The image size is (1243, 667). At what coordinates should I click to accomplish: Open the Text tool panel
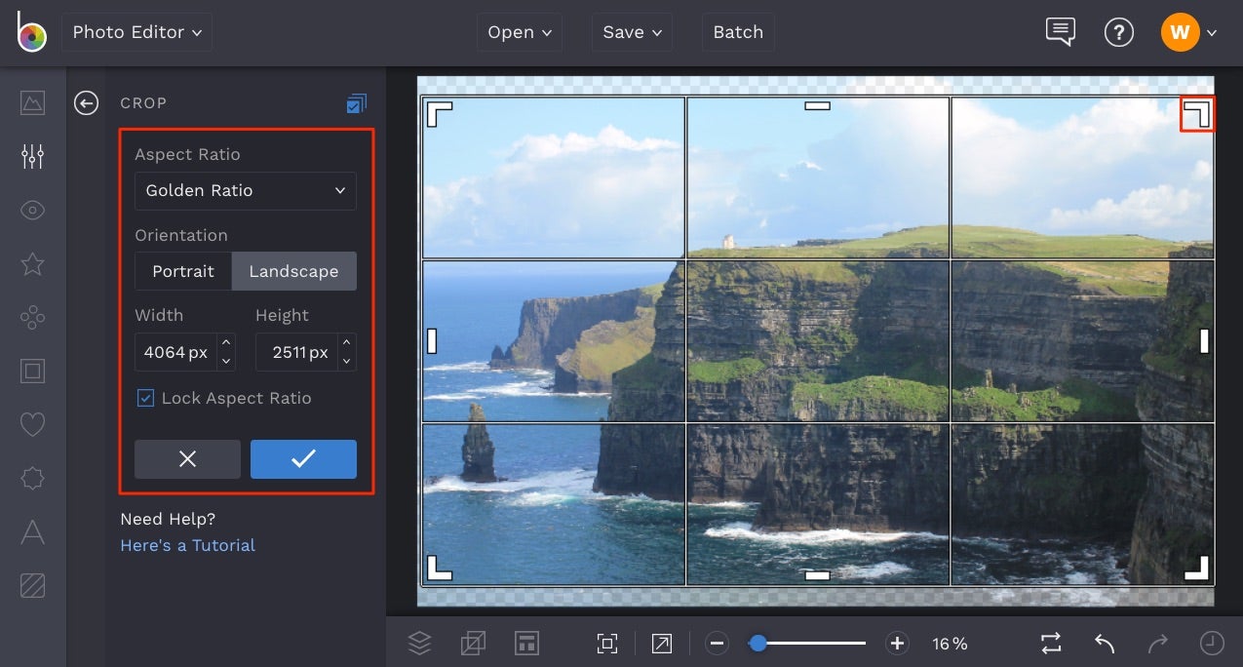coord(32,532)
